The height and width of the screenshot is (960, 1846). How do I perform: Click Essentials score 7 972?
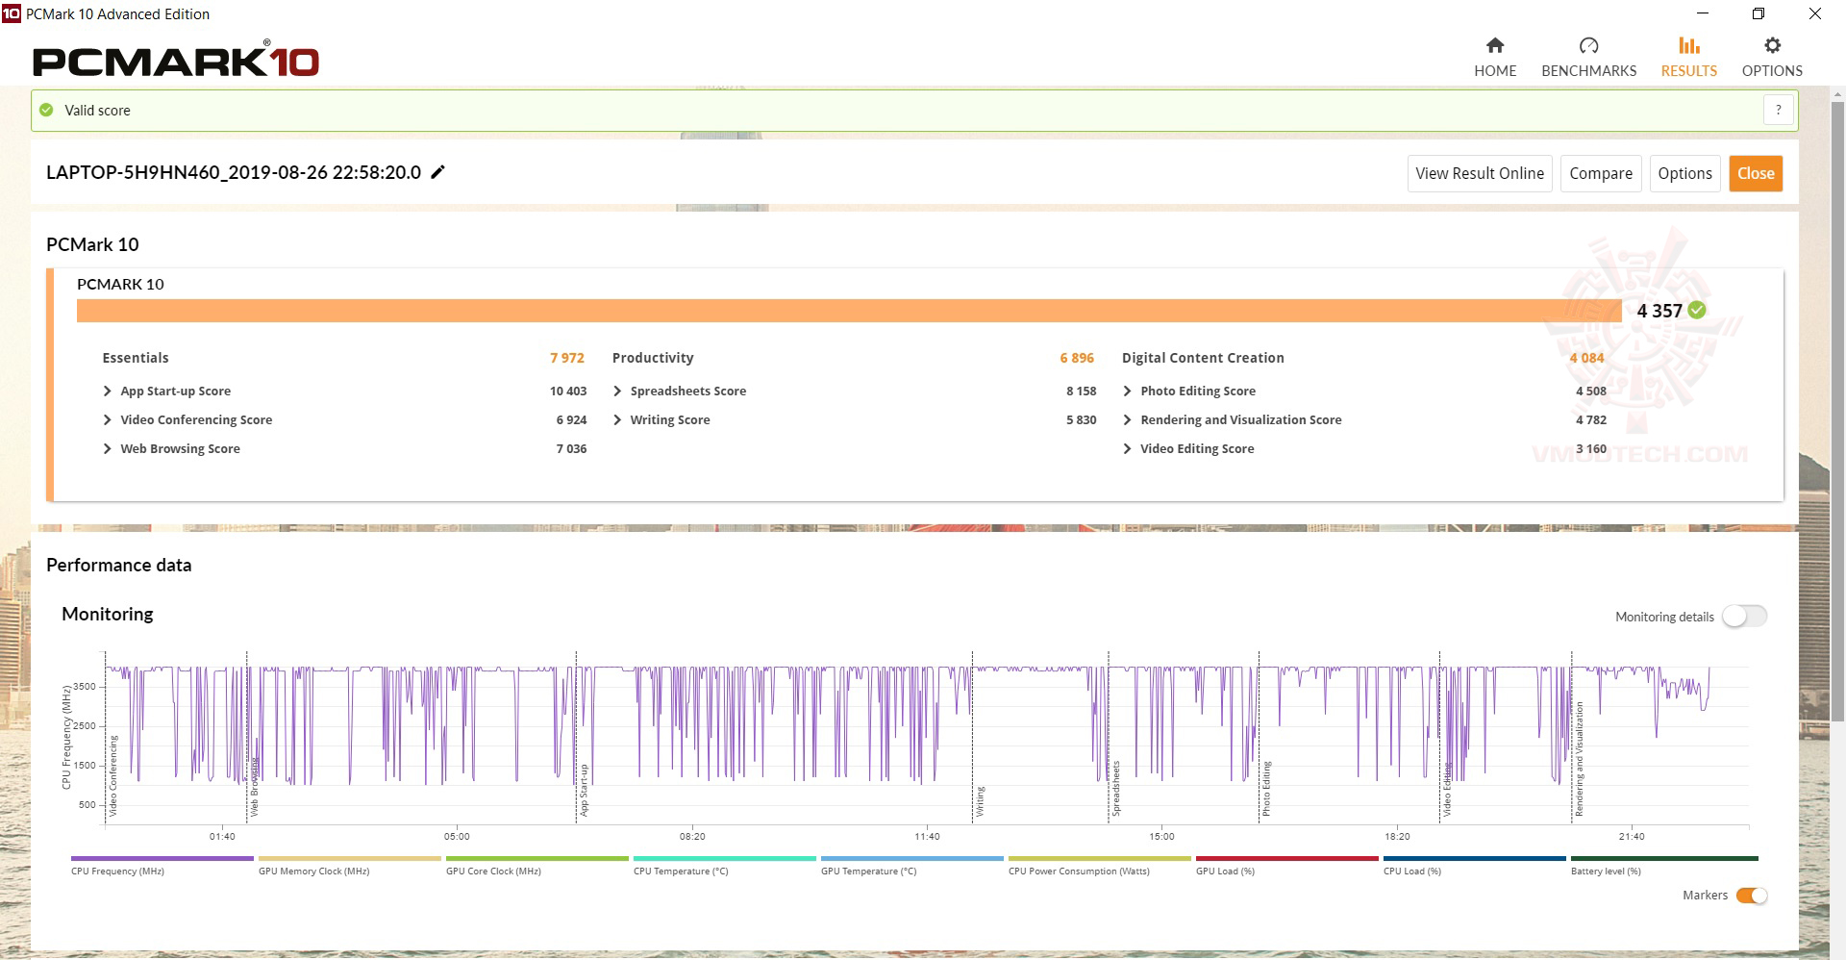(567, 358)
